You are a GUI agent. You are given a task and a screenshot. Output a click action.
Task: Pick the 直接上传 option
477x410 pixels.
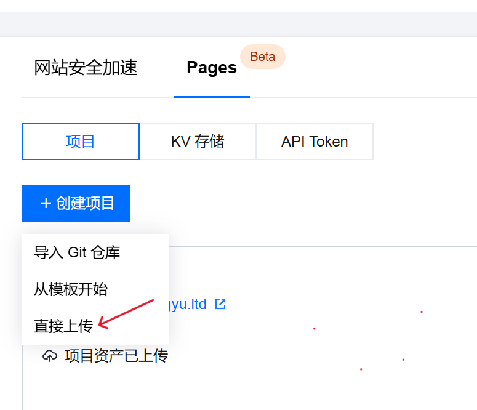click(x=63, y=326)
